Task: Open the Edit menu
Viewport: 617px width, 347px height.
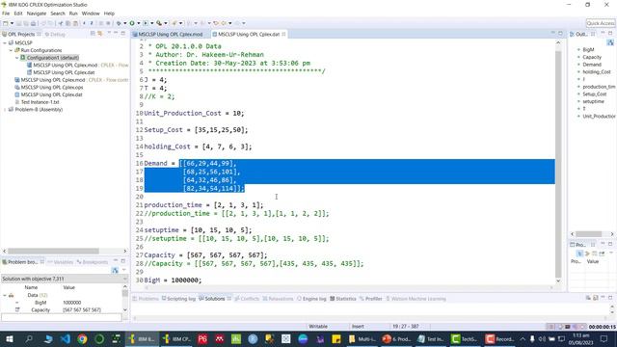Action: pos(18,13)
